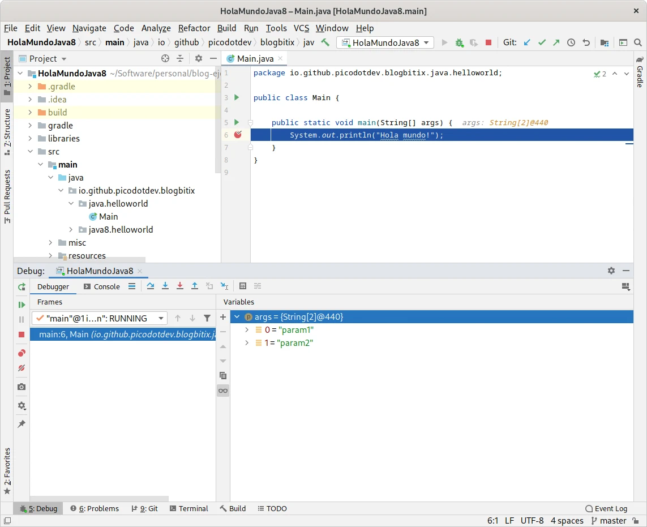Open Git history with the clock icon
Image resolution: width=647 pixels, height=527 pixels.
point(571,42)
